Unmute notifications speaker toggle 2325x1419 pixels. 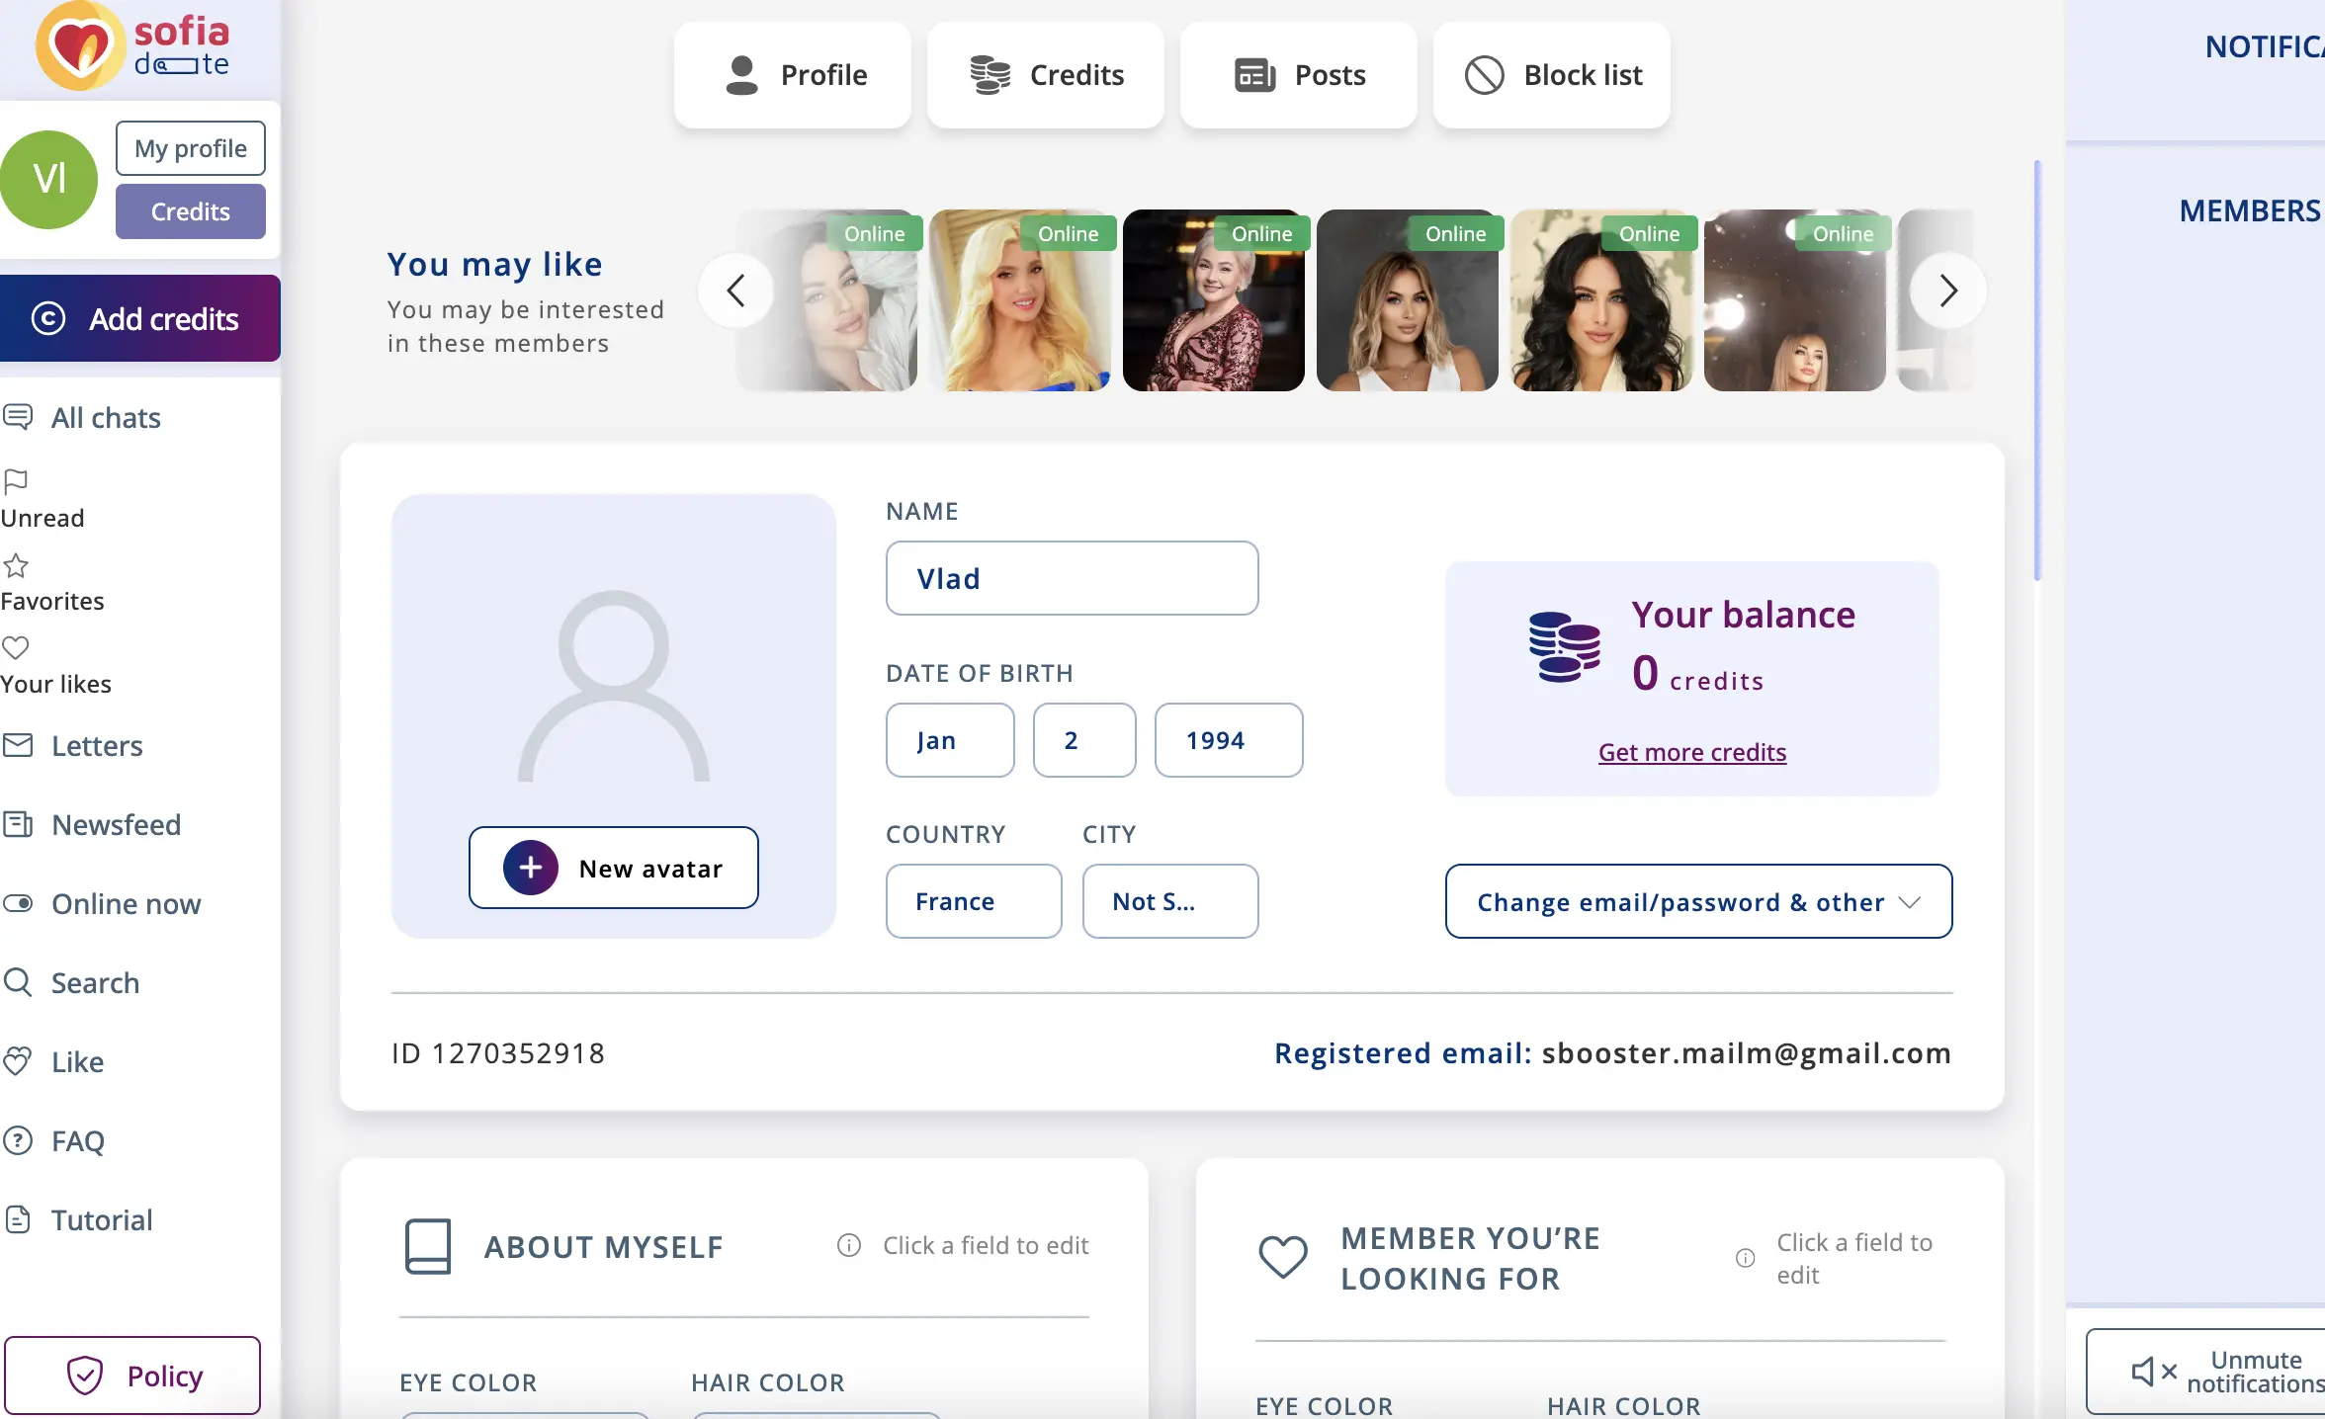click(x=2153, y=1372)
